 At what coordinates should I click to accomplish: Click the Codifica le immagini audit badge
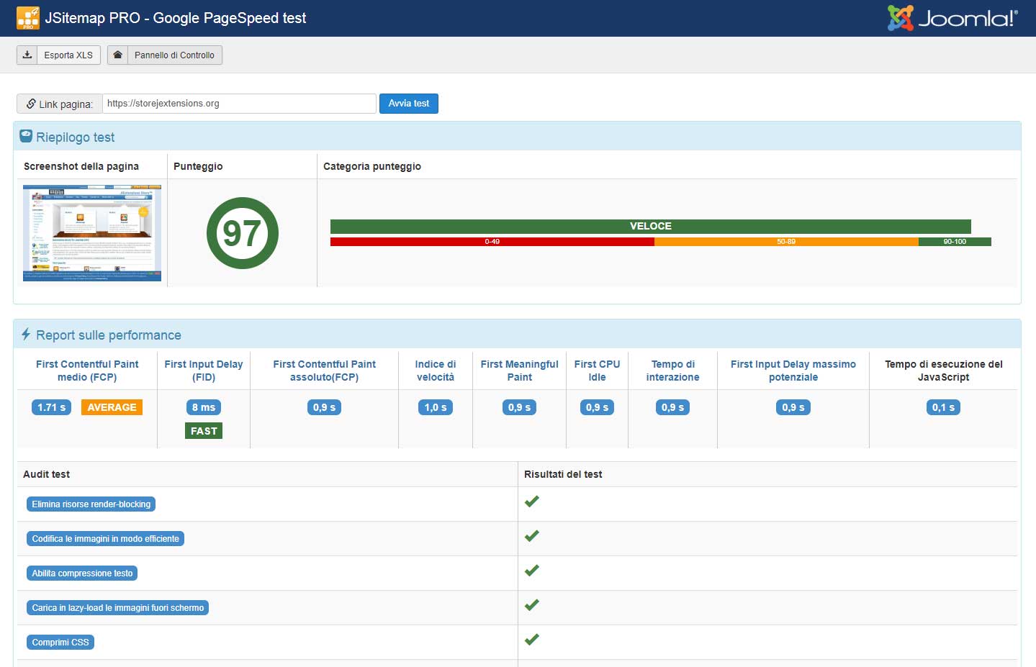click(x=105, y=539)
